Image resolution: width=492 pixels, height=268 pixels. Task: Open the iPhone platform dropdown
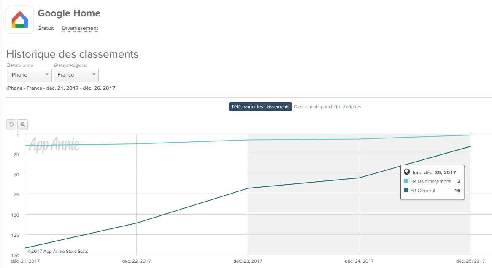click(29, 75)
